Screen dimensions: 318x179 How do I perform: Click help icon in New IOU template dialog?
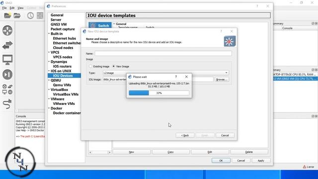(x=221, y=31)
